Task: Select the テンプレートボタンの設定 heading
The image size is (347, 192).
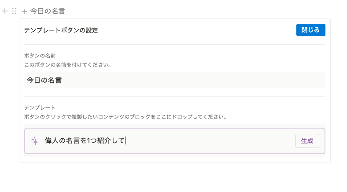Action: (61, 30)
